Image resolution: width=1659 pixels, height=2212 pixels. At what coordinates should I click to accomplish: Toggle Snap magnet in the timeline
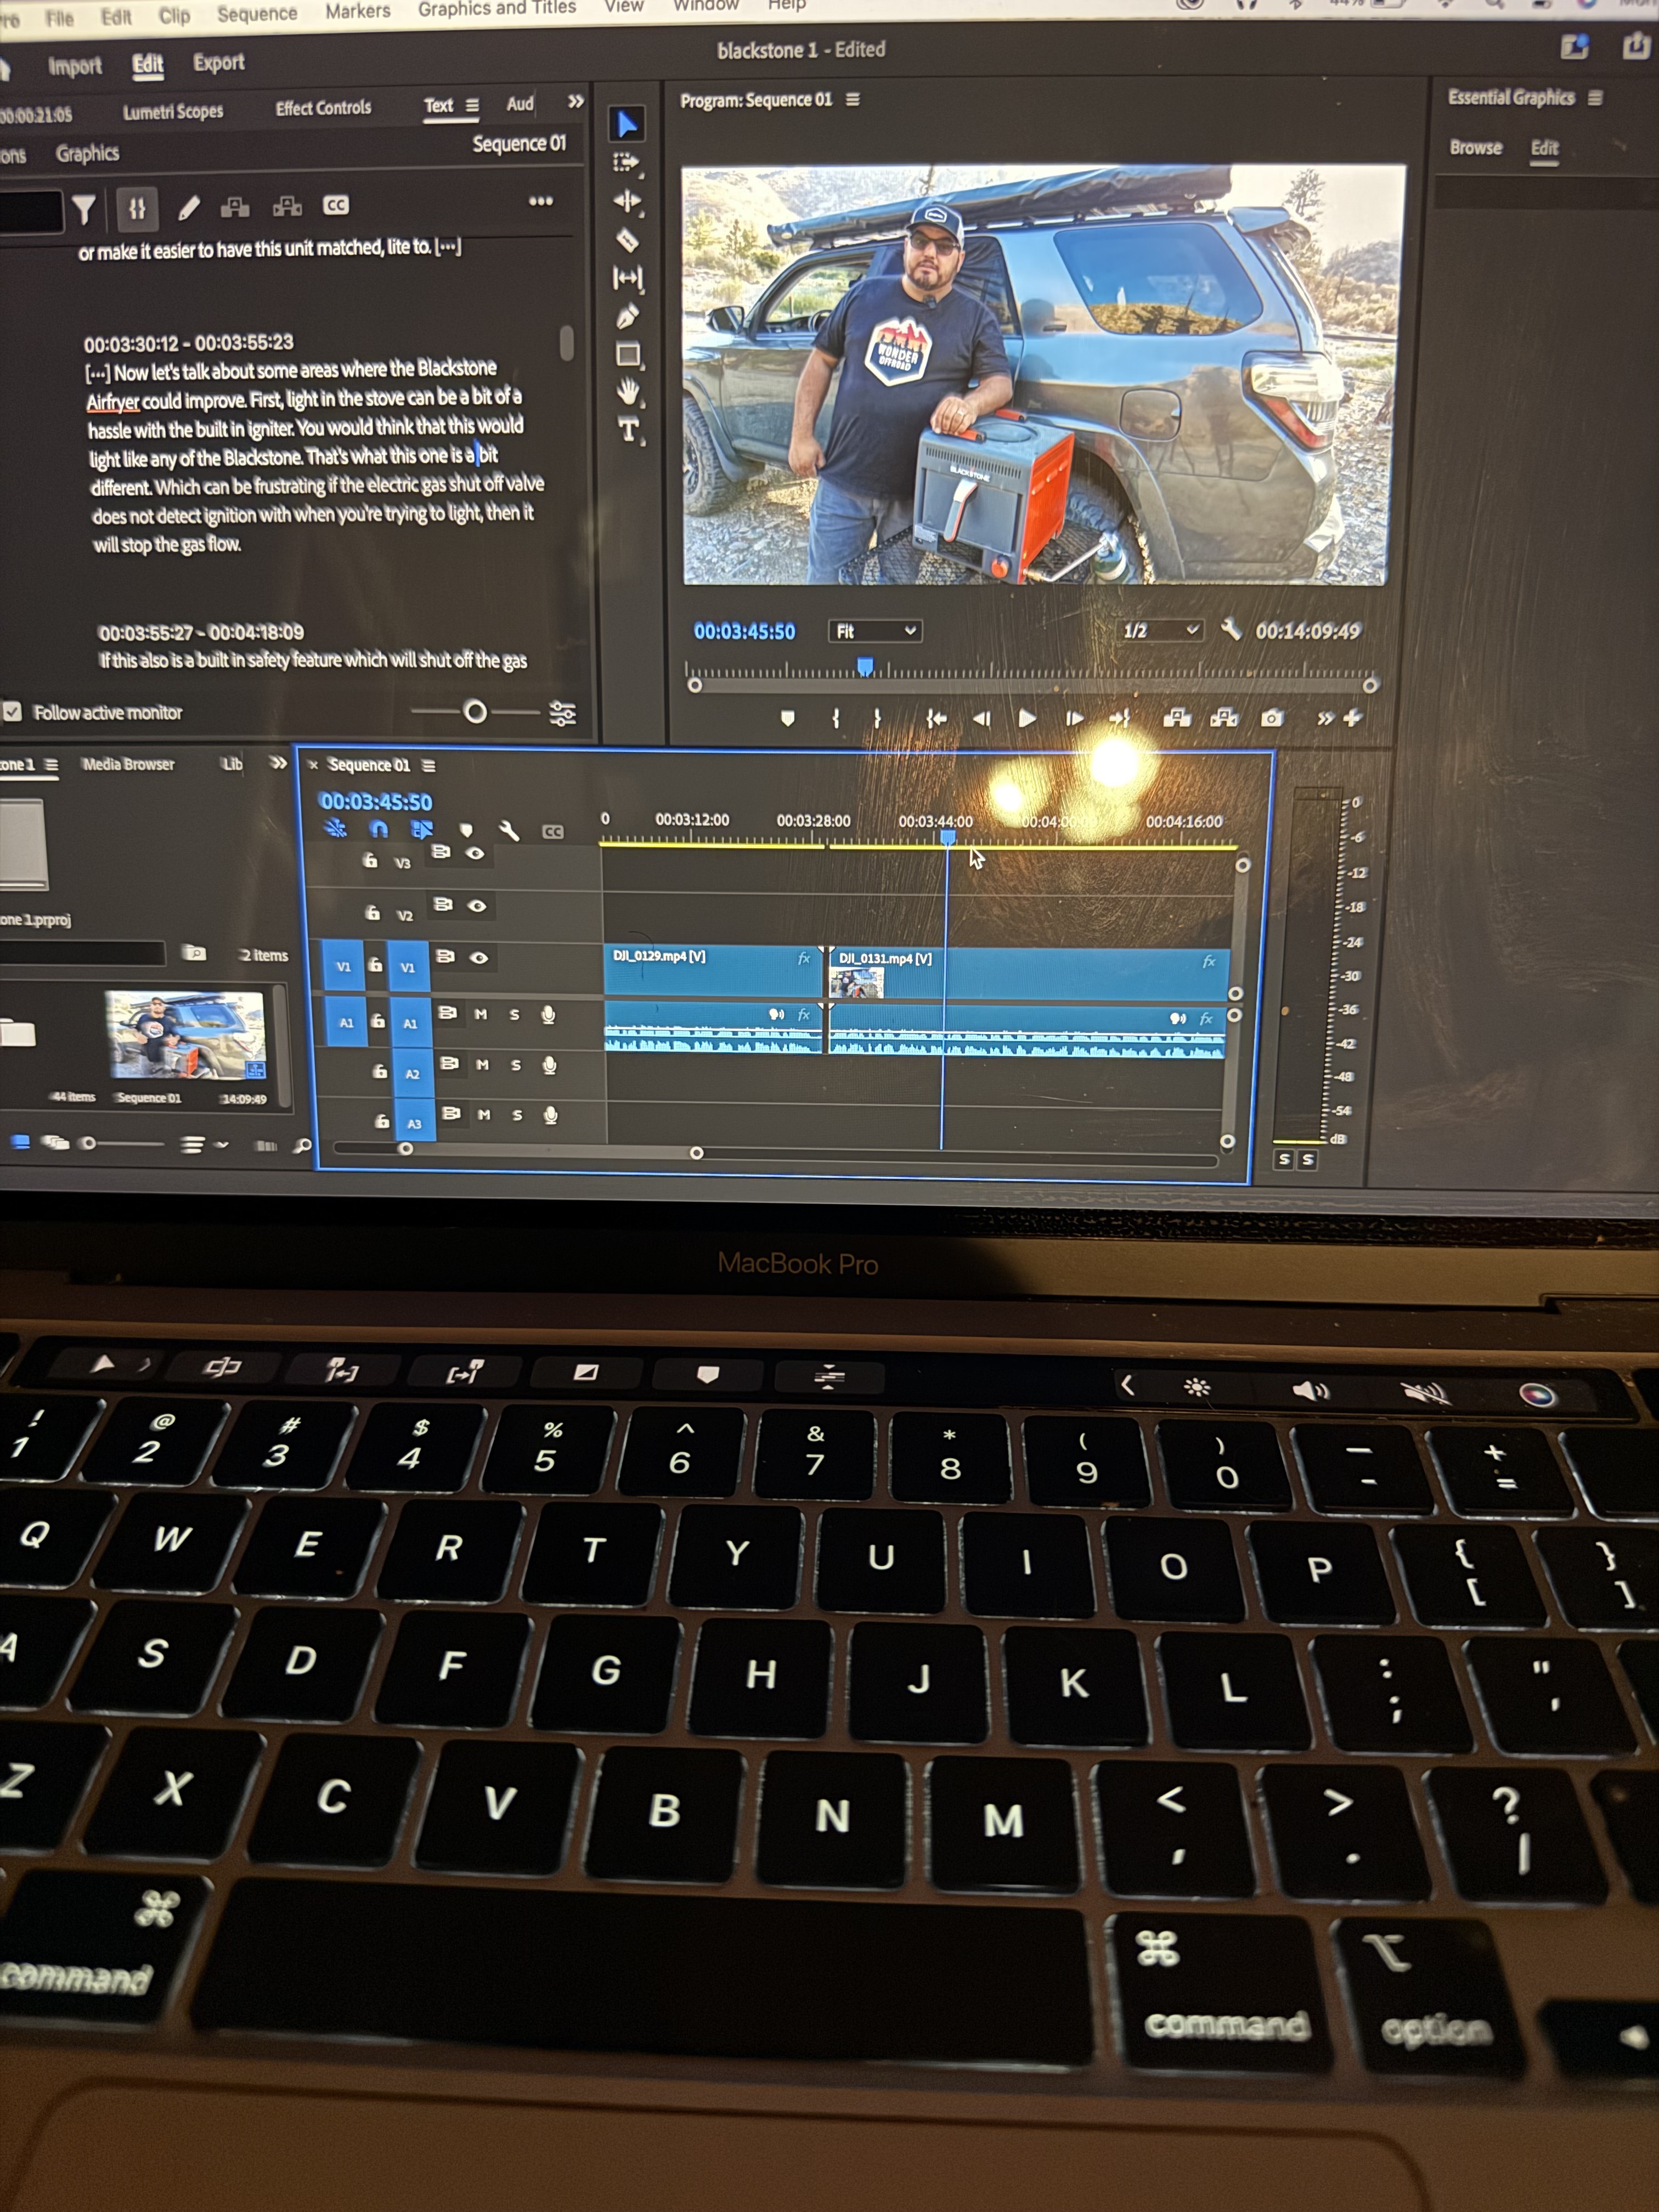point(379,829)
